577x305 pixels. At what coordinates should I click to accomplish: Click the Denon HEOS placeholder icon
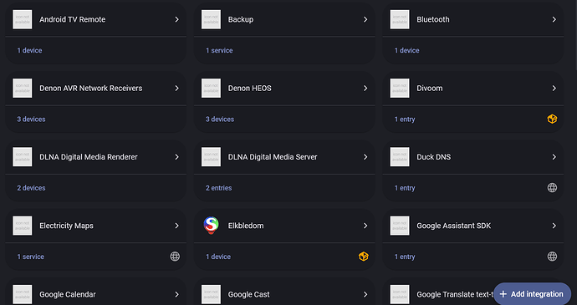click(x=211, y=89)
